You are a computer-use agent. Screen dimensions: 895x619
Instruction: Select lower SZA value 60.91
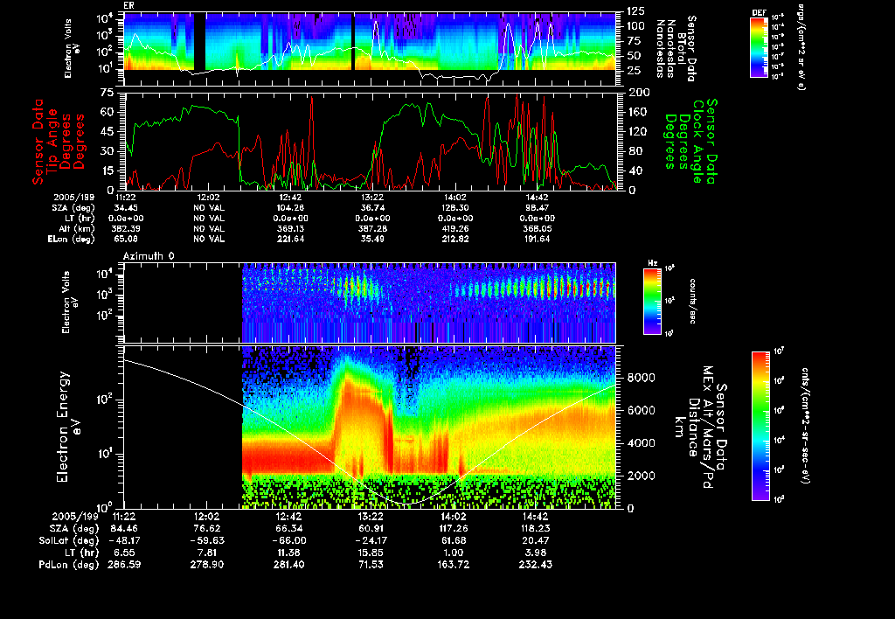click(x=371, y=529)
